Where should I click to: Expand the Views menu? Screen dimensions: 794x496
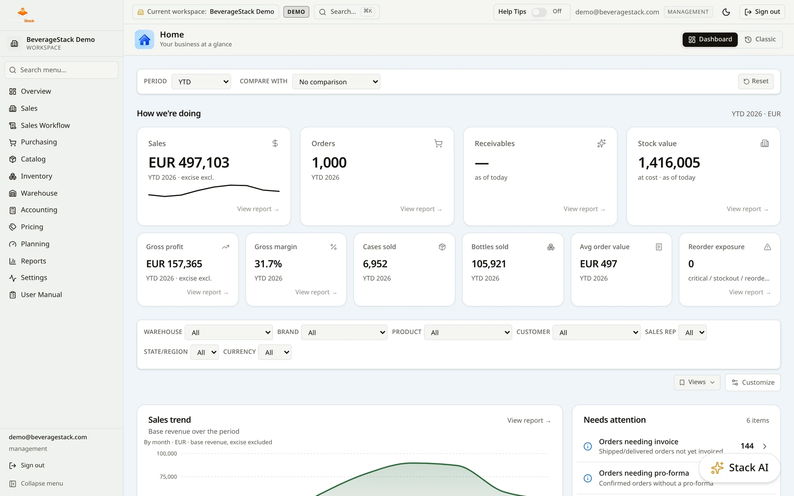[x=697, y=382]
